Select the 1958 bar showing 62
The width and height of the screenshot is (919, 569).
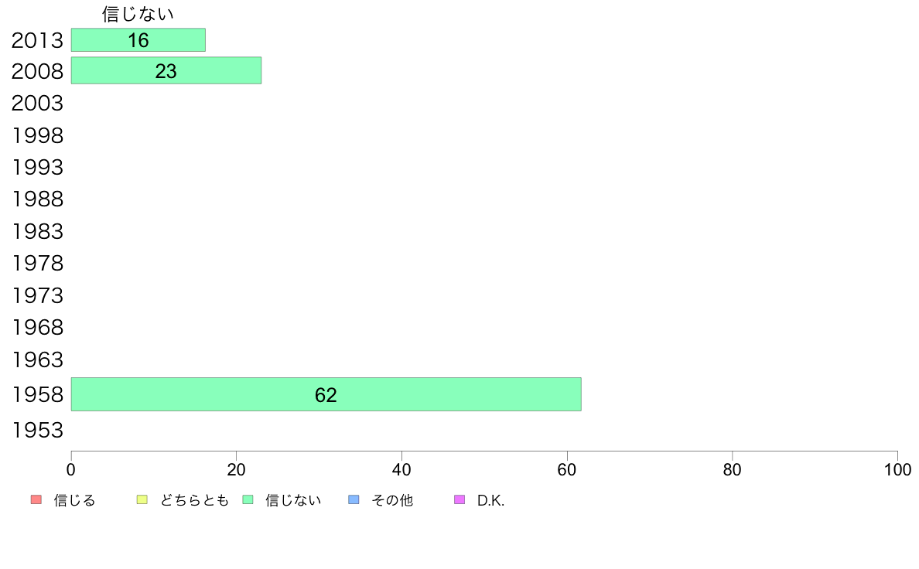pyautogui.click(x=326, y=394)
